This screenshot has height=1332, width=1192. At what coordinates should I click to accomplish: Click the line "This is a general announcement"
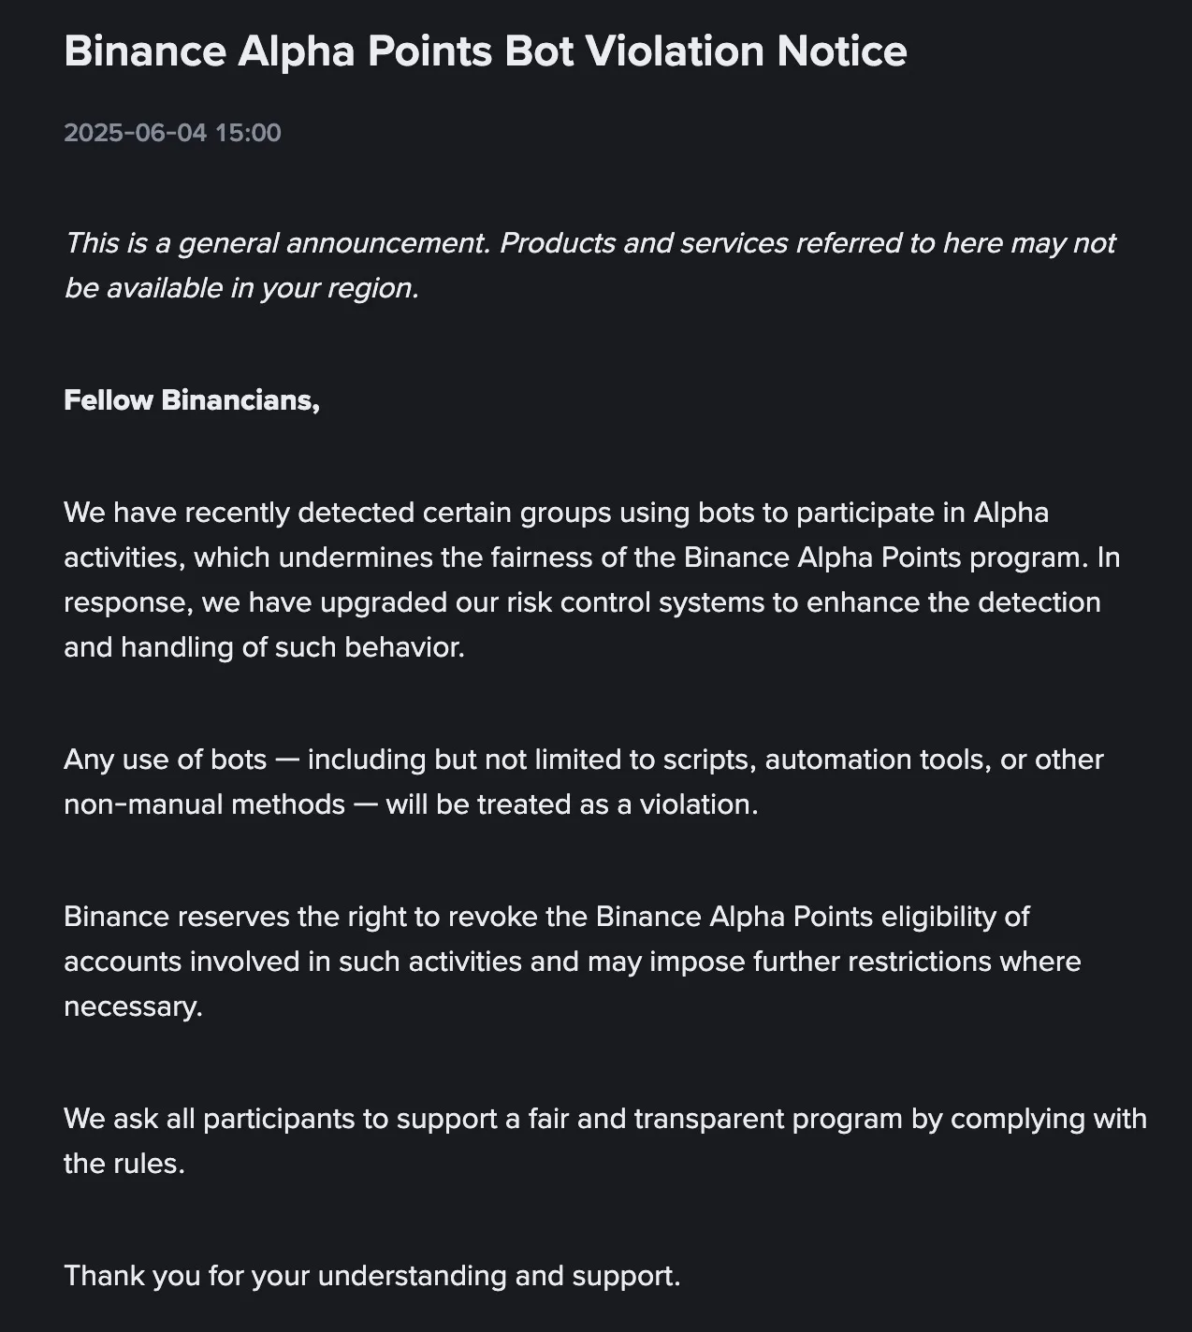[589, 243]
